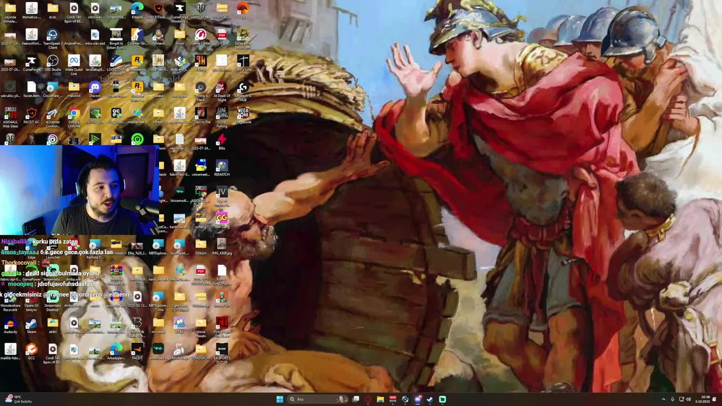Launch the LOCKDOWN Protocol shortcut

[116, 65]
